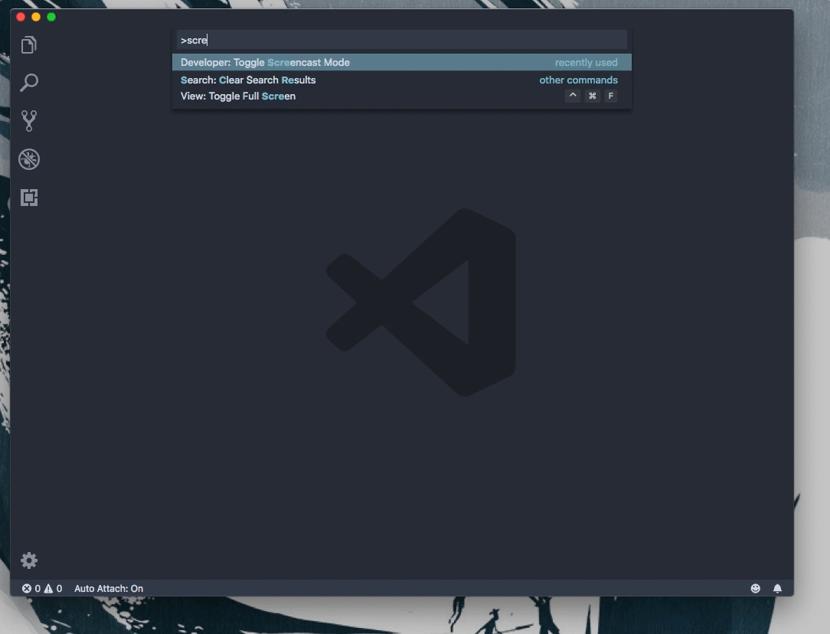Close the VS Code window

click(x=21, y=17)
